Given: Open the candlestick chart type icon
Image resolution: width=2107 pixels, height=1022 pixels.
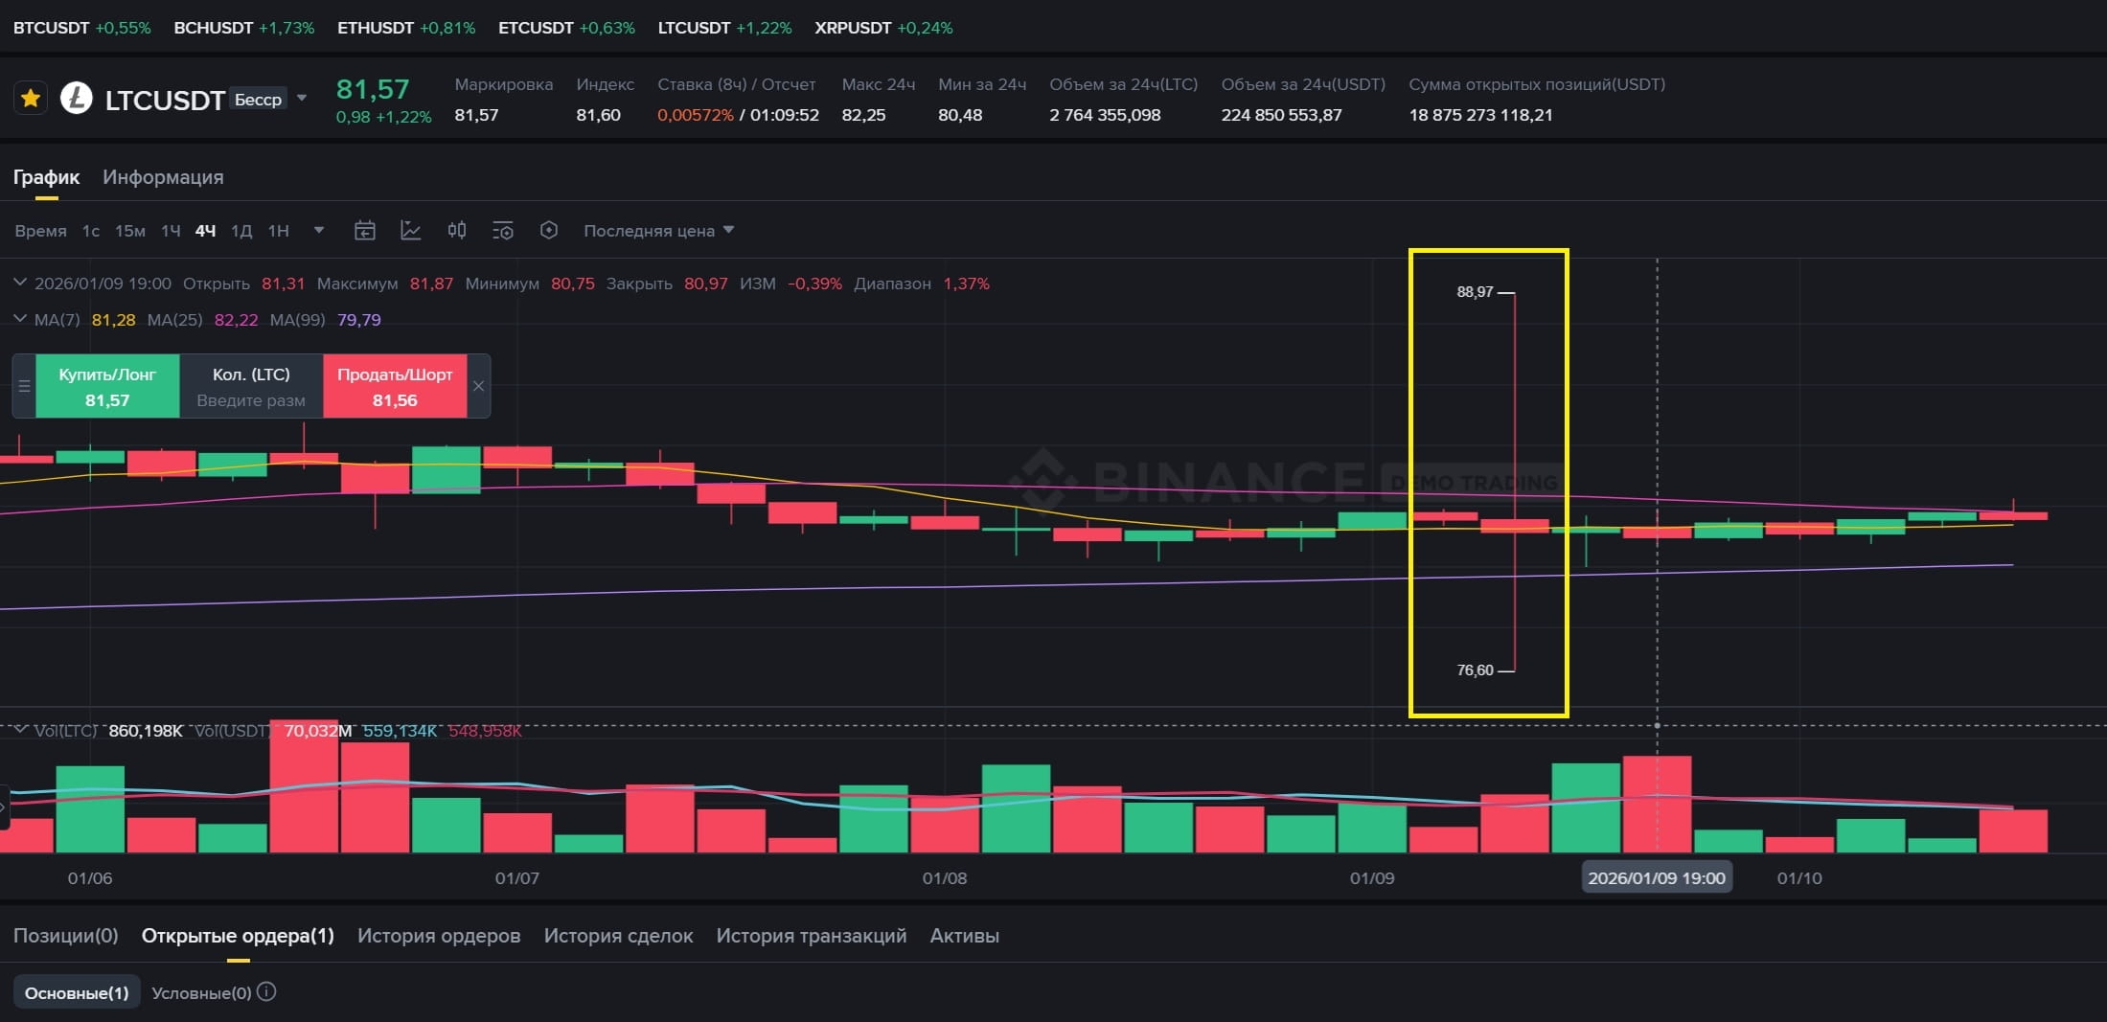Looking at the screenshot, I should point(457,231).
